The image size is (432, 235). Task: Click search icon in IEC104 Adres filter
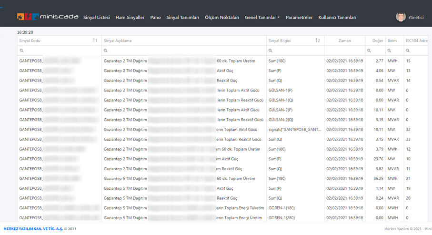click(x=408, y=51)
